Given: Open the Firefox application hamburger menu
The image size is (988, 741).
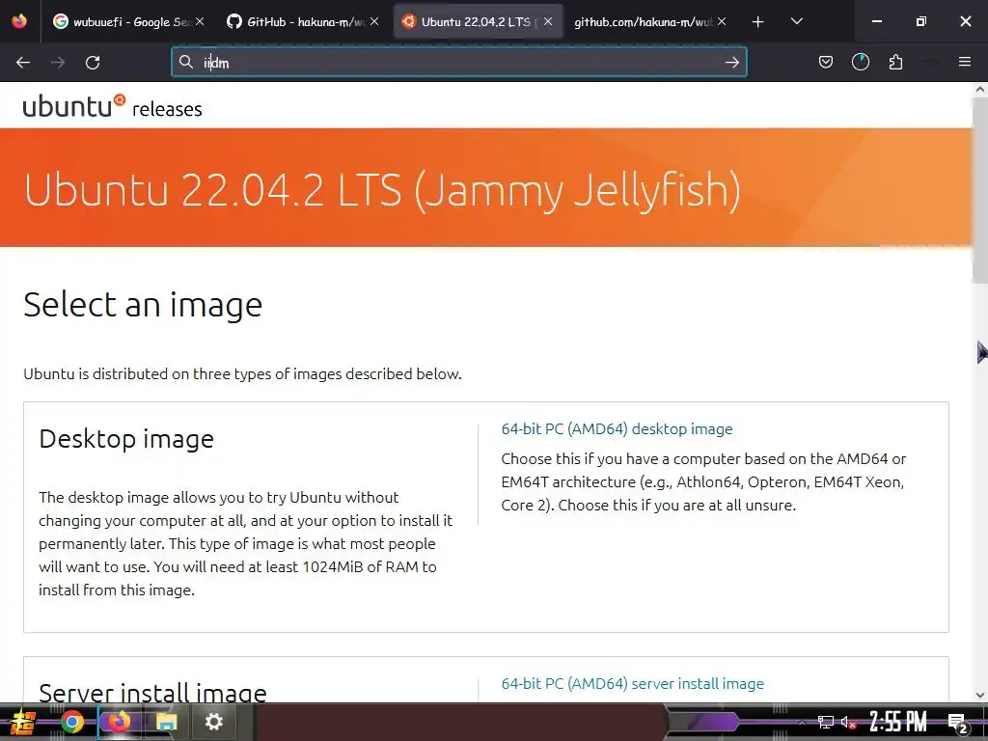Looking at the screenshot, I should (x=964, y=62).
